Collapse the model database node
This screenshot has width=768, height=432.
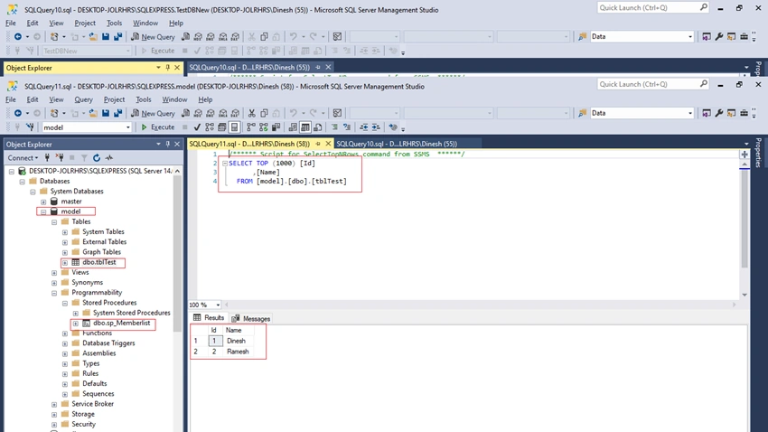43,211
